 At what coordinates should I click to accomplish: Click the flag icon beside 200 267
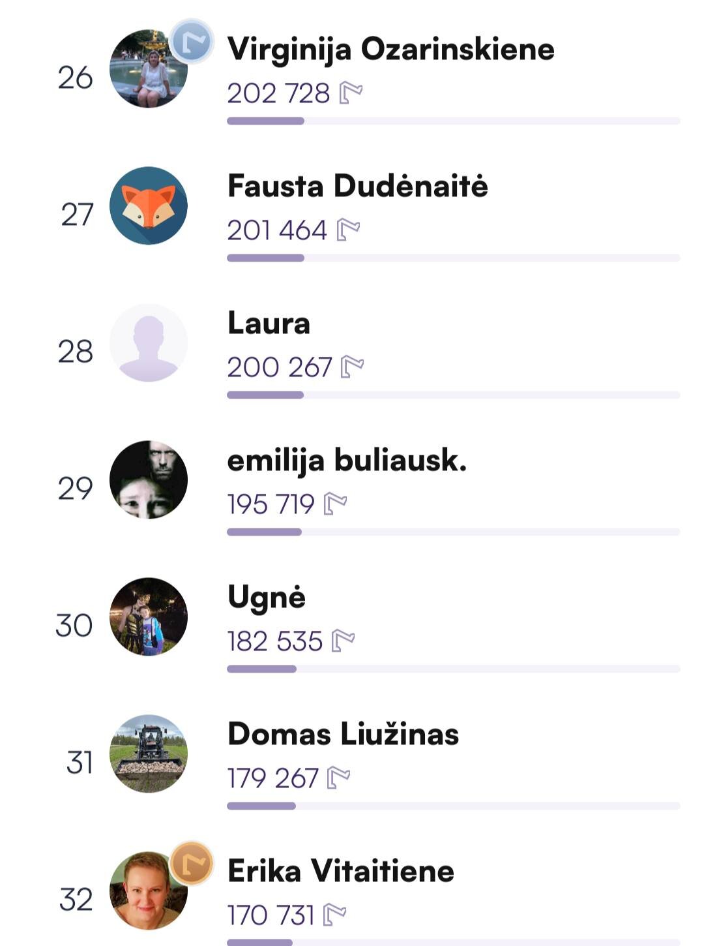[353, 367]
